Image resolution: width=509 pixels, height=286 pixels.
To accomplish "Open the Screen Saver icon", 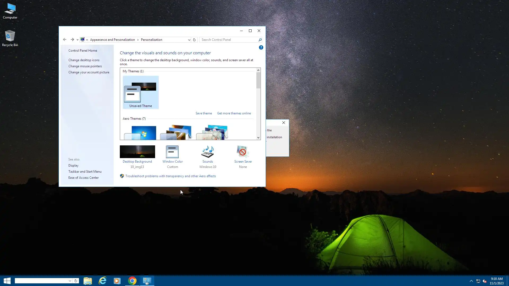I will click(243, 152).
